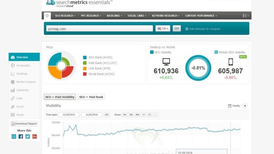274x154 pixels.
Task: Set chart zoom to 2Y
Action: point(150,115)
